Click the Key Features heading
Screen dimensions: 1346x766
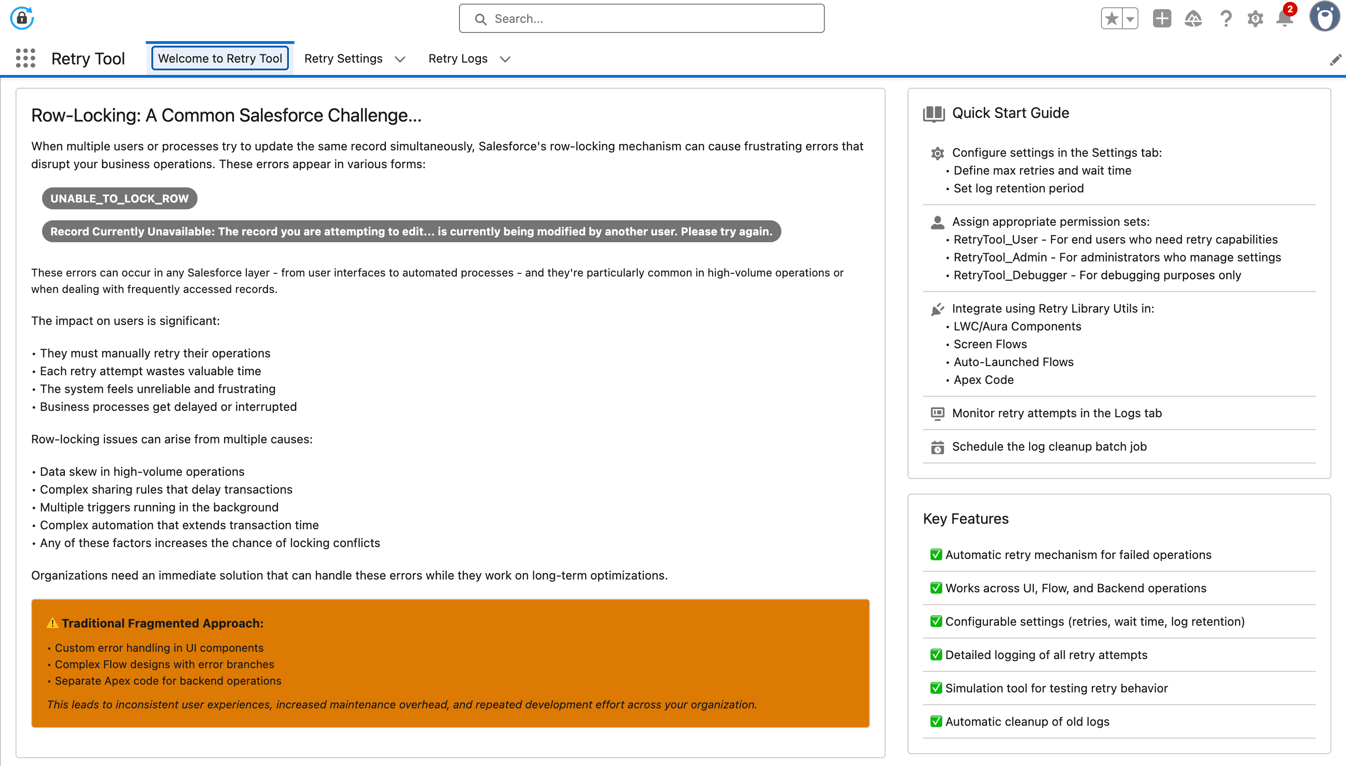pos(966,519)
